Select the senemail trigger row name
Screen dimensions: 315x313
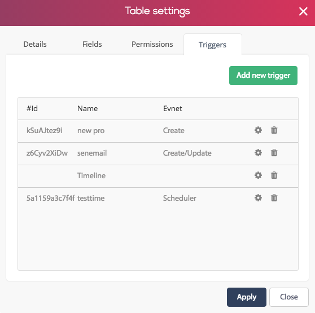(92, 153)
